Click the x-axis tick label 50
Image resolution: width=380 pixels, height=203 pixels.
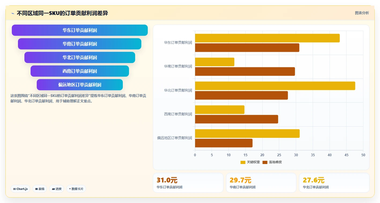[363, 155]
